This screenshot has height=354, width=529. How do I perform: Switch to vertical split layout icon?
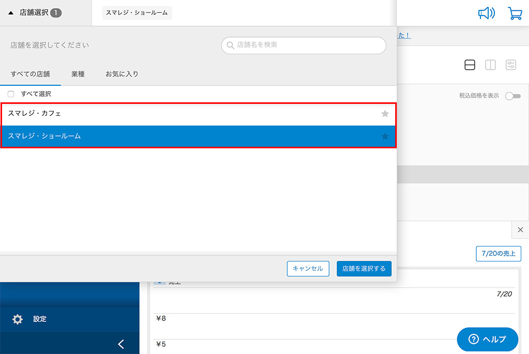[490, 65]
